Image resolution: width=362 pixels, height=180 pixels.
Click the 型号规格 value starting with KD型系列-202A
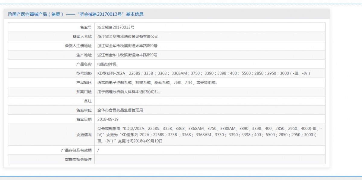pos(204,73)
